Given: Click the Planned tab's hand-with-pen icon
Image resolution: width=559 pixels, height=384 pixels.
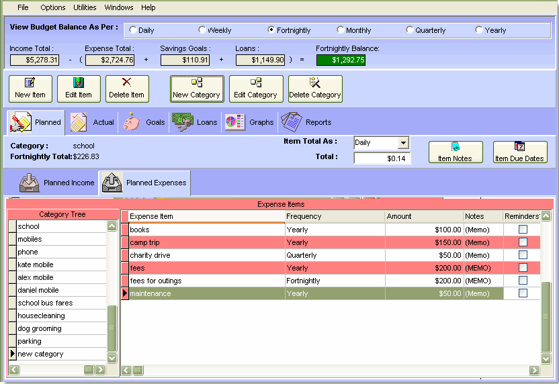Looking at the screenshot, I should tap(20, 122).
